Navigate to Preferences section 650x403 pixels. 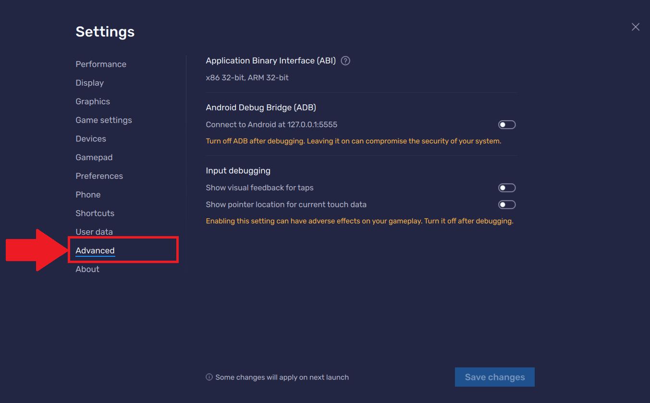99,176
